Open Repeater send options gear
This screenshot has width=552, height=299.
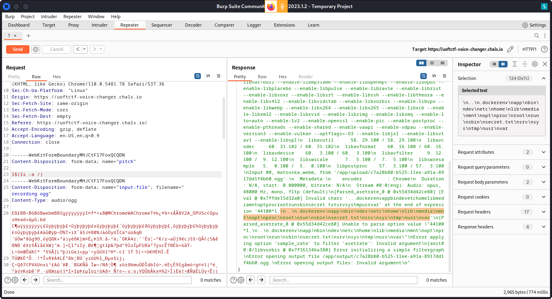click(x=36, y=49)
